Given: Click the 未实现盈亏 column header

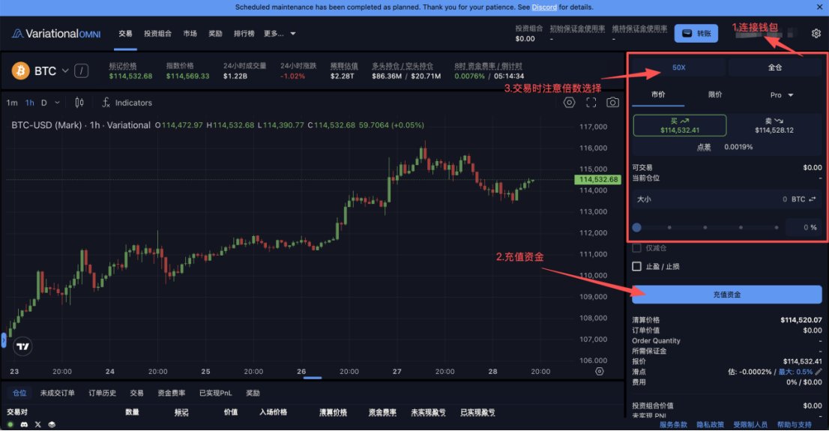Looking at the screenshot, I should pyautogui.click(x=428, y=412).
